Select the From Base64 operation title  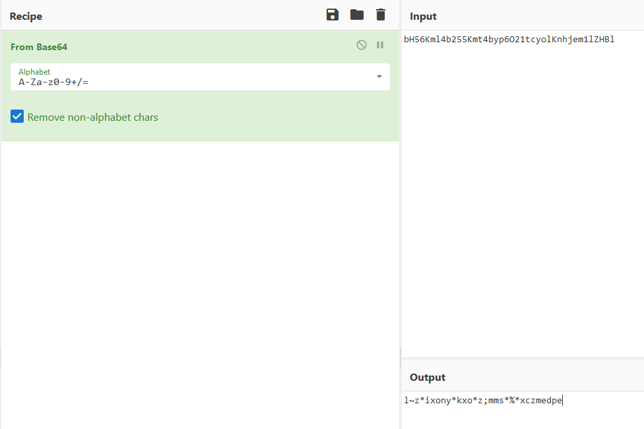coord(39,47)
